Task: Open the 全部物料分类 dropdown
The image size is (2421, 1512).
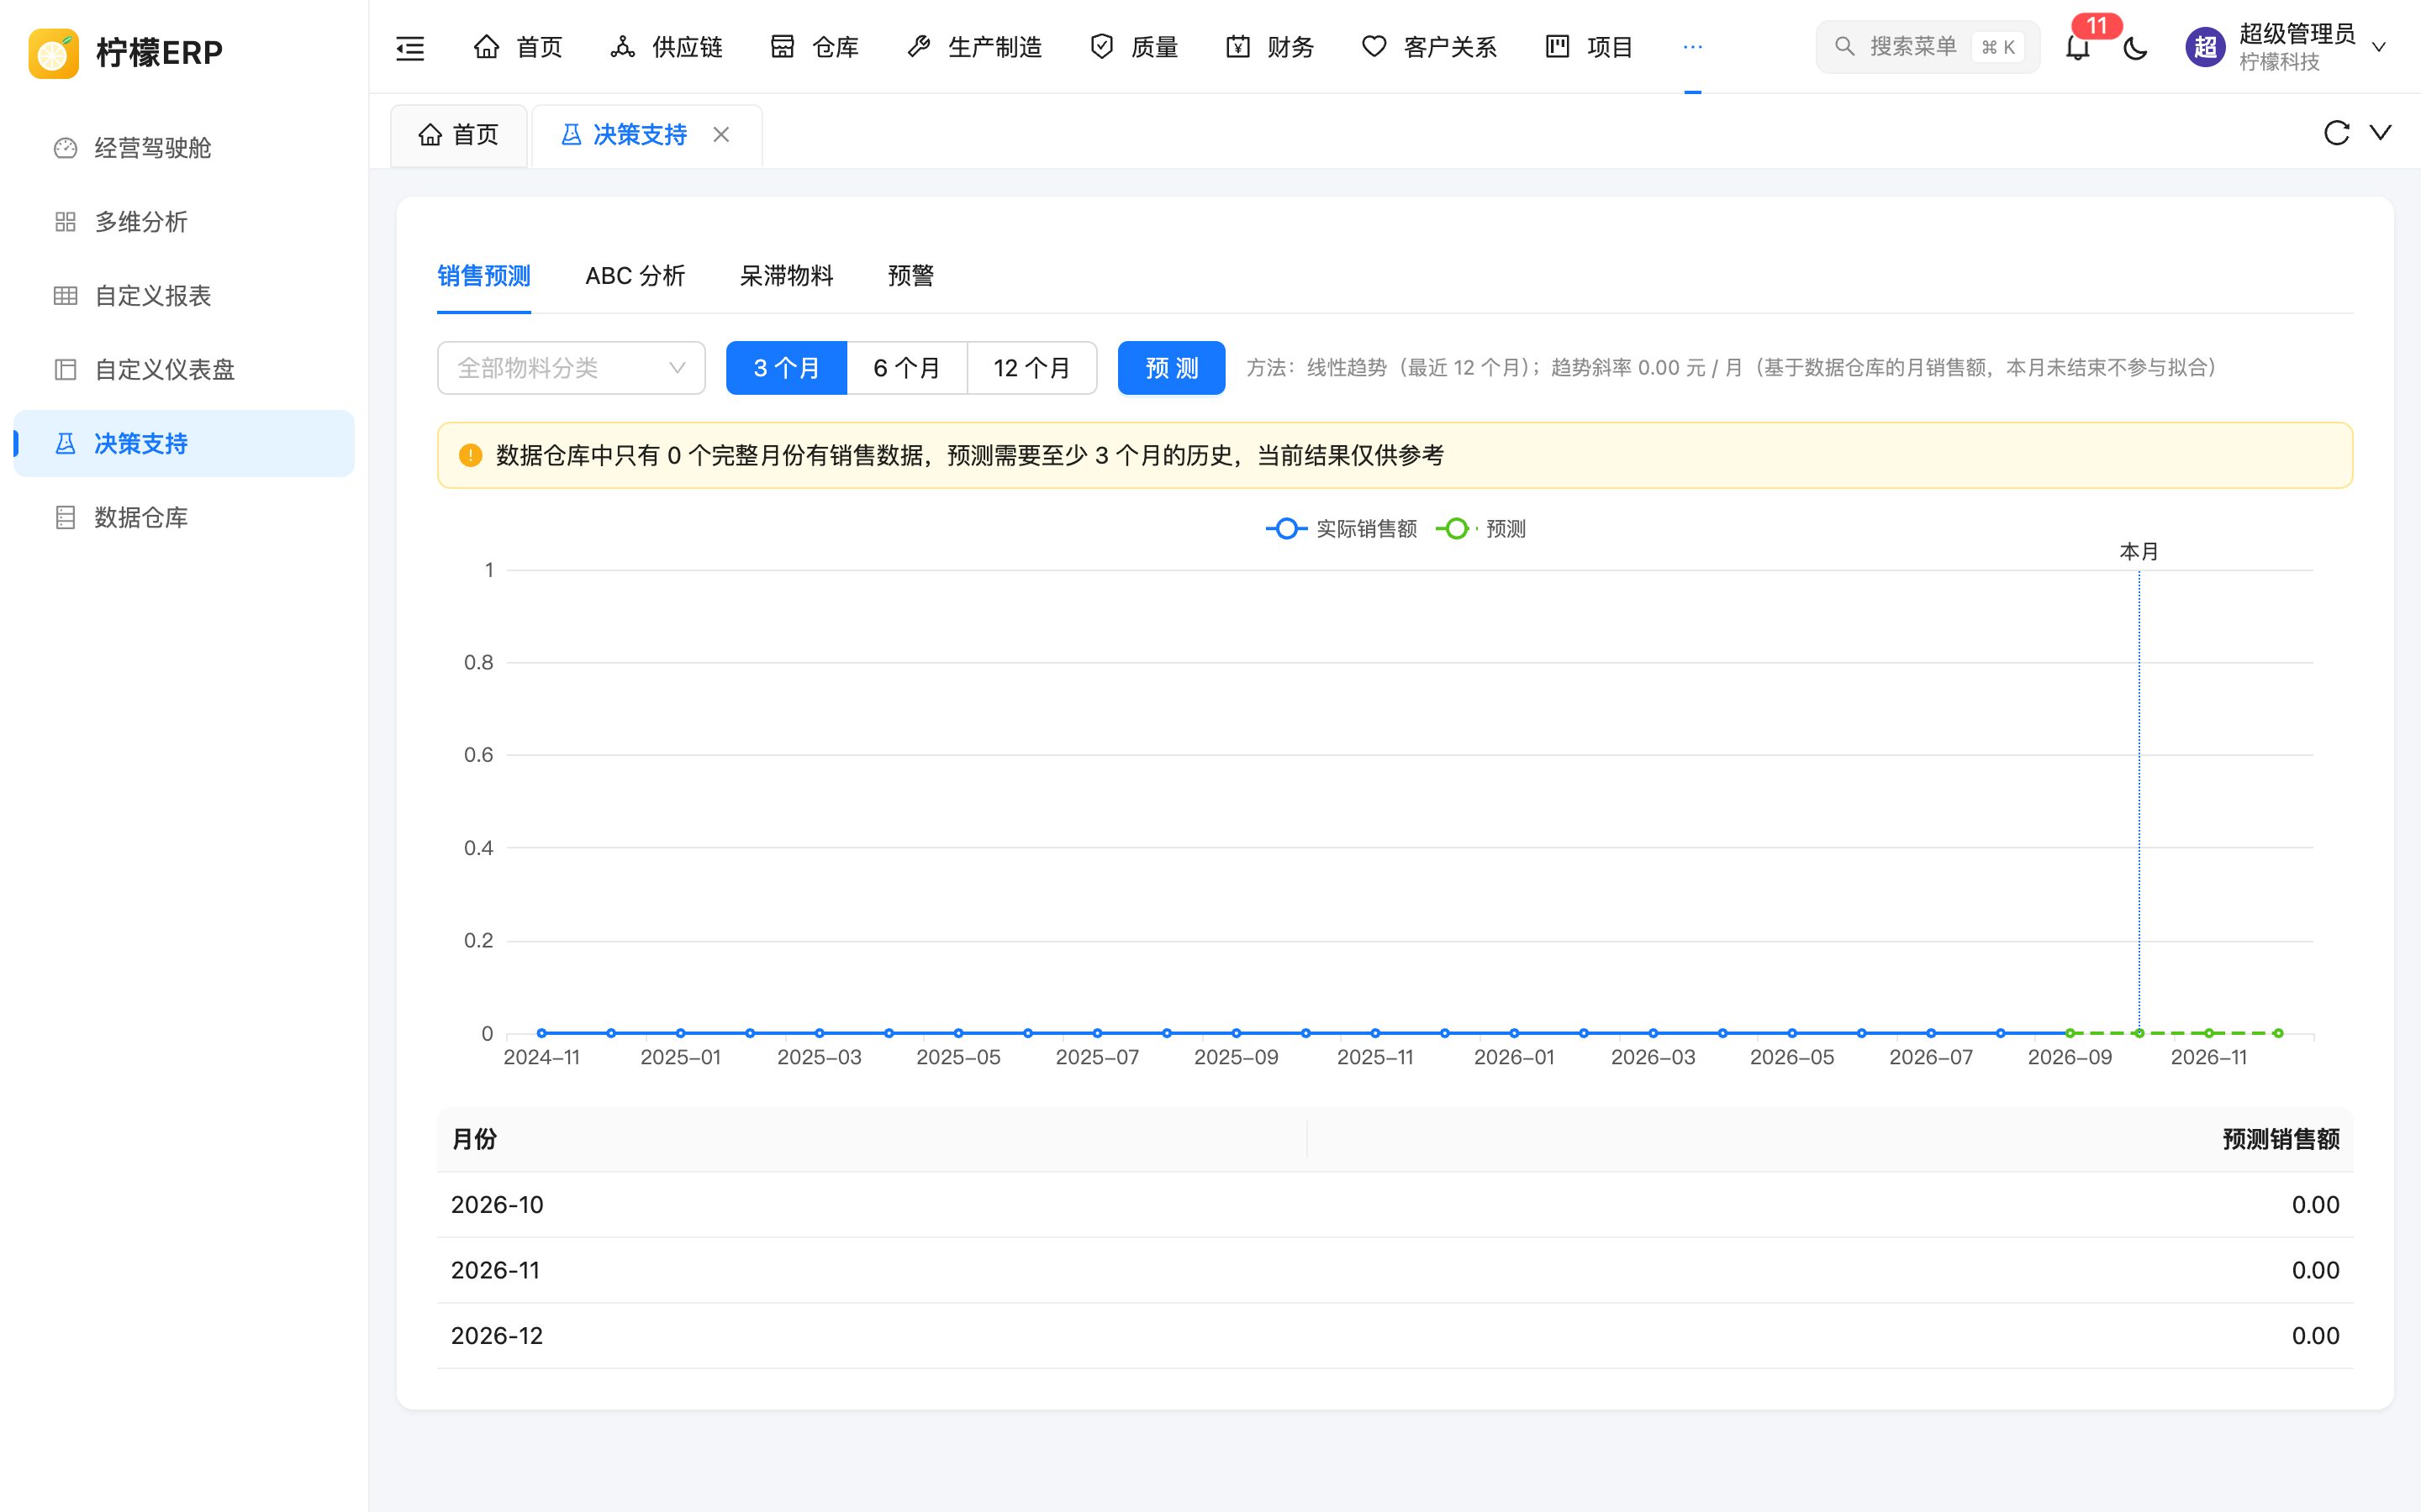Action: pos(572,368)
